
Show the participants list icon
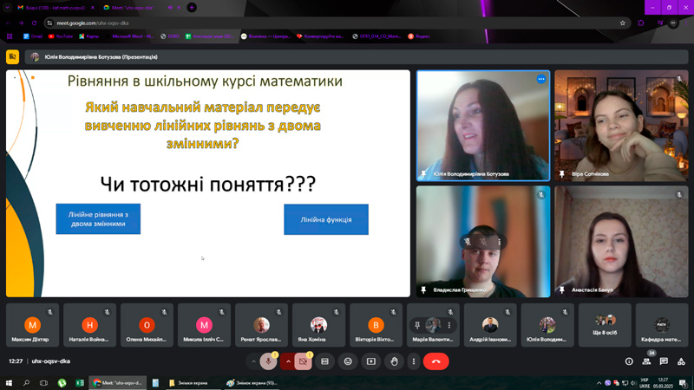647,361
